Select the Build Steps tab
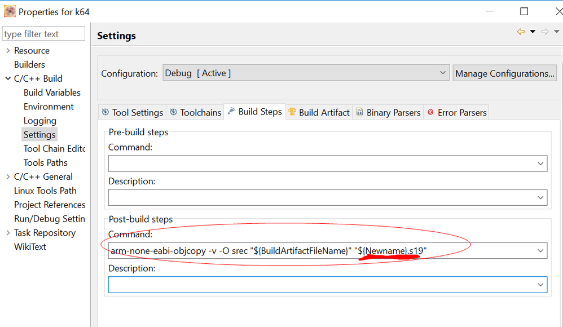Viewport: 563px width, 327px height. click(x=255, y=112)
